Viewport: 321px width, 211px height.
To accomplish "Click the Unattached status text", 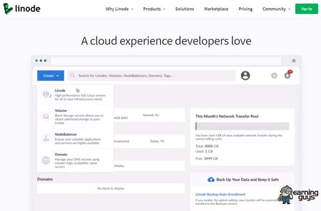I will [x=121, y=141].
